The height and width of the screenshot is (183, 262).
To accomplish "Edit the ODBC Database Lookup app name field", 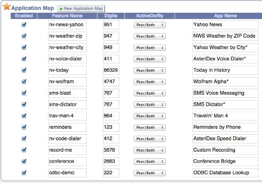I will (x=225, y=173).
